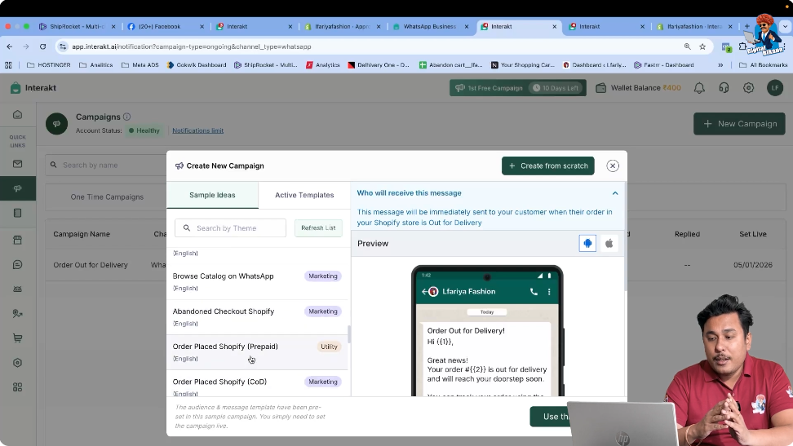Switch to ShipRocket browser tab
This screenshot has width=793, height=446.
(x=77, y=26)
